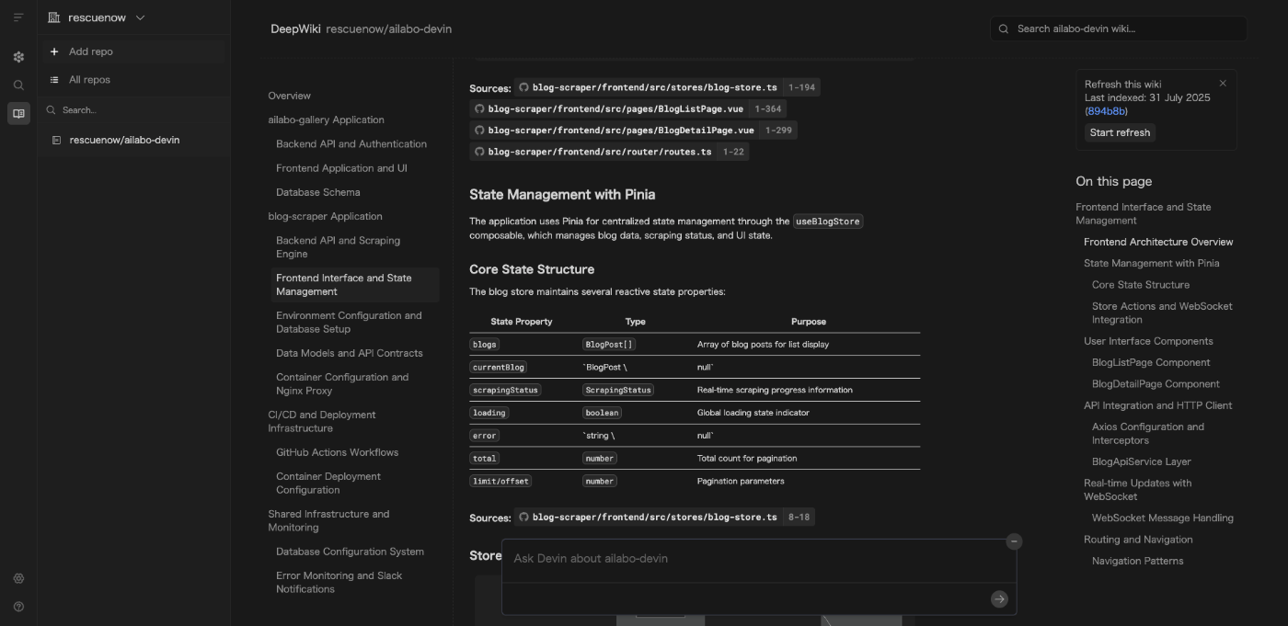The height and width of the screenshot is (626, 1288).
Task: Open All repos list
Action: tap(133, 80)
